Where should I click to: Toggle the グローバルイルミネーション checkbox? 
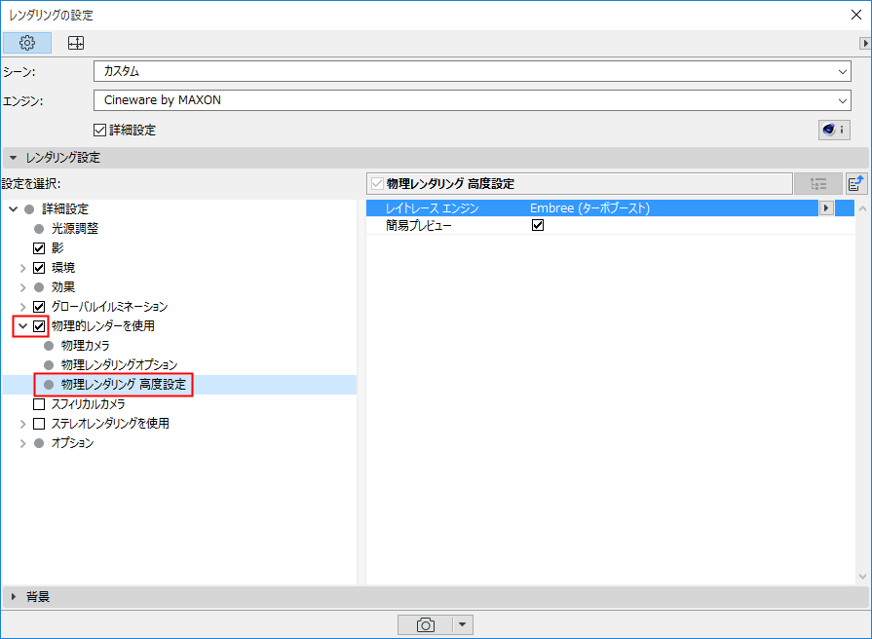tap(39, 307)
